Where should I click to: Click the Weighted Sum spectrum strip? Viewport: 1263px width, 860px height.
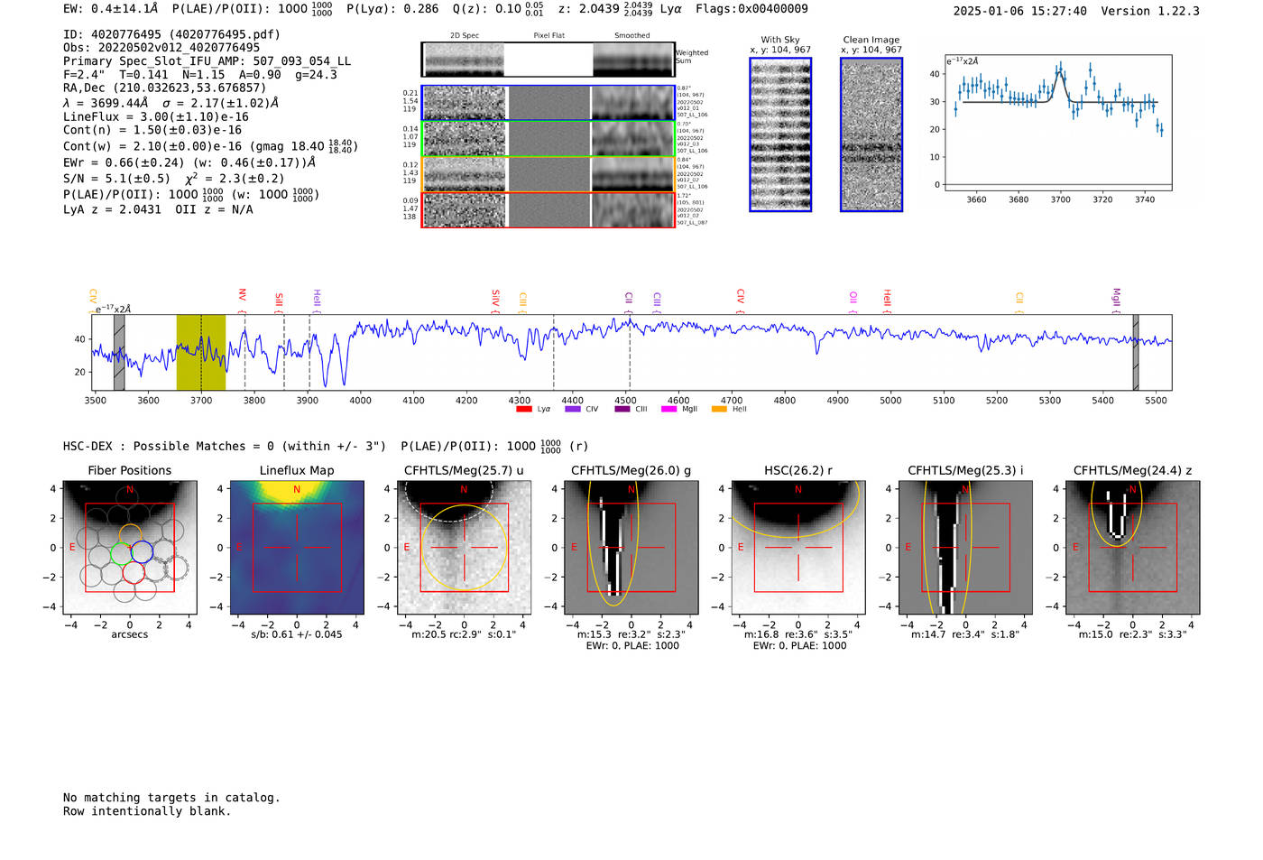(549, 60)
